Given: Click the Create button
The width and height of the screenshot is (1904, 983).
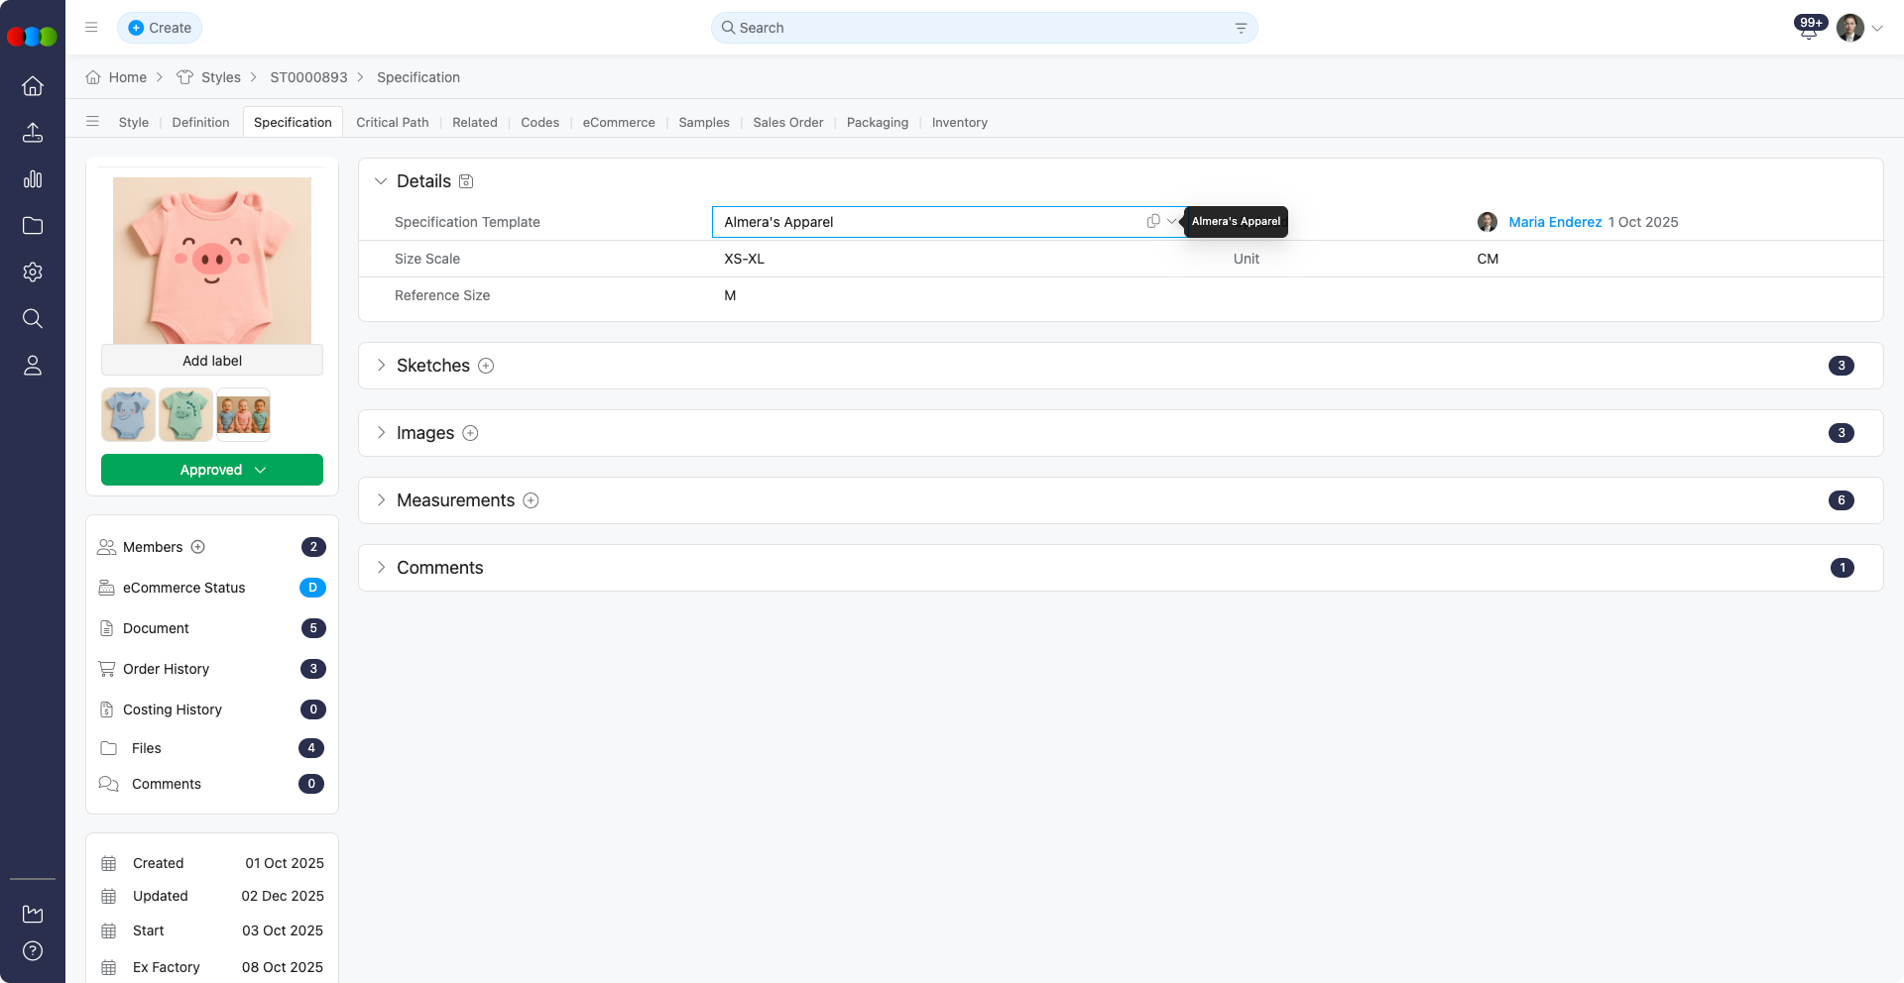Looking at the screenshot, I should (x=160, y=28).
